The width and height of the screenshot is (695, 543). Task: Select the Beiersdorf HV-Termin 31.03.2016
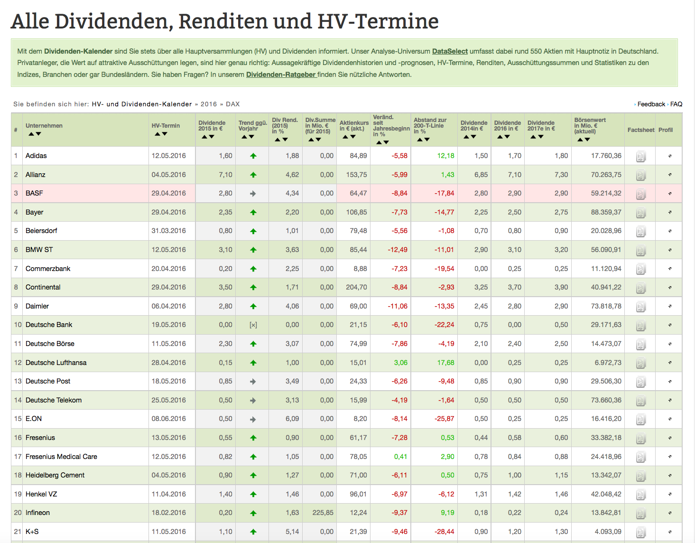pyautogui.click(x=169, y=231)
